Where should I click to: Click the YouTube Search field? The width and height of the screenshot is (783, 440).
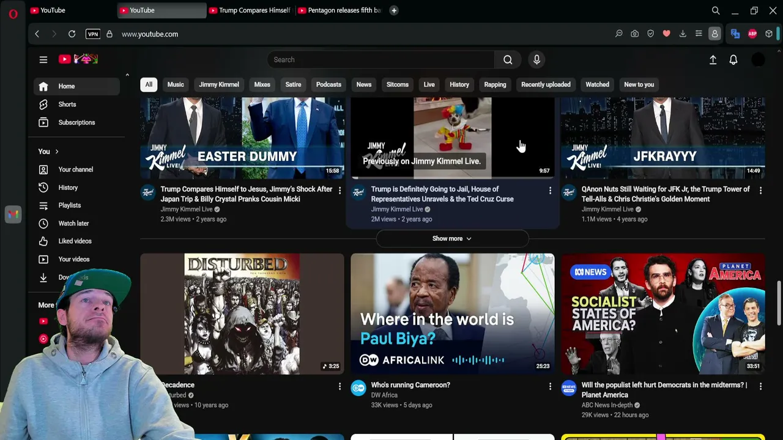click(x=380, y=59)
